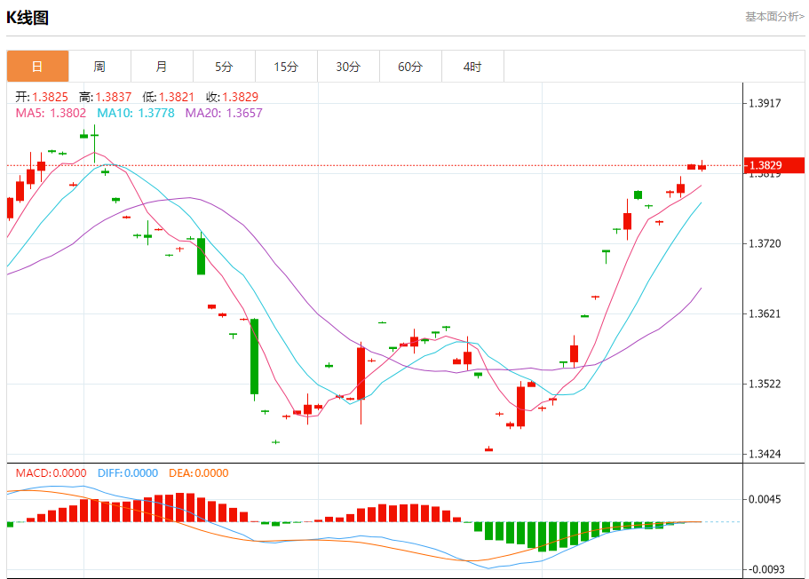The height and width of the screenshot is (579, 809).
Task: Select the 日 daily chart tab
Action: (x=37, y=67)
